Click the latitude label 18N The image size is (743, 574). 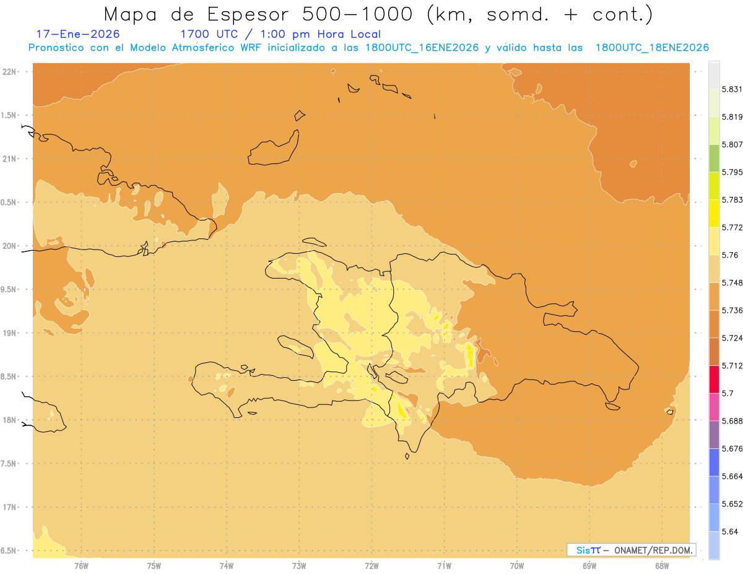[10, 420]
